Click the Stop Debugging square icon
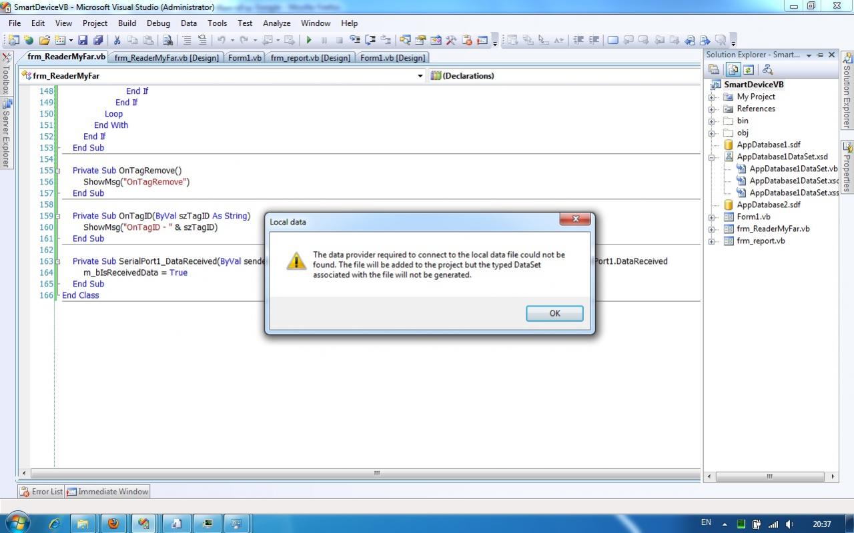This screenshot has height=533, width=854. tap(339, 40)
